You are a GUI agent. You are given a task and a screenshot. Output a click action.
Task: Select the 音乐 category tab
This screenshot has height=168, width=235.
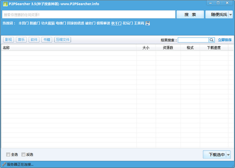click(21, 40)
